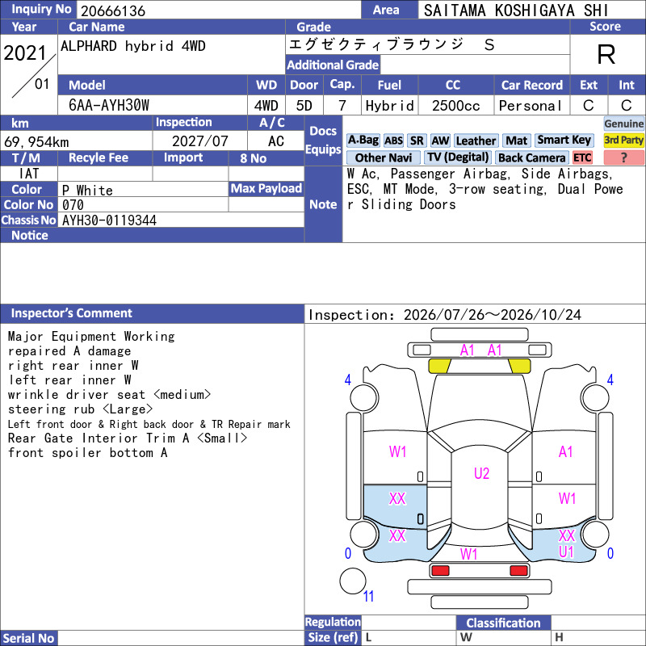Click the Leather equipment badge
Viewport: 646px width, 646px height.
coord(476,141)
